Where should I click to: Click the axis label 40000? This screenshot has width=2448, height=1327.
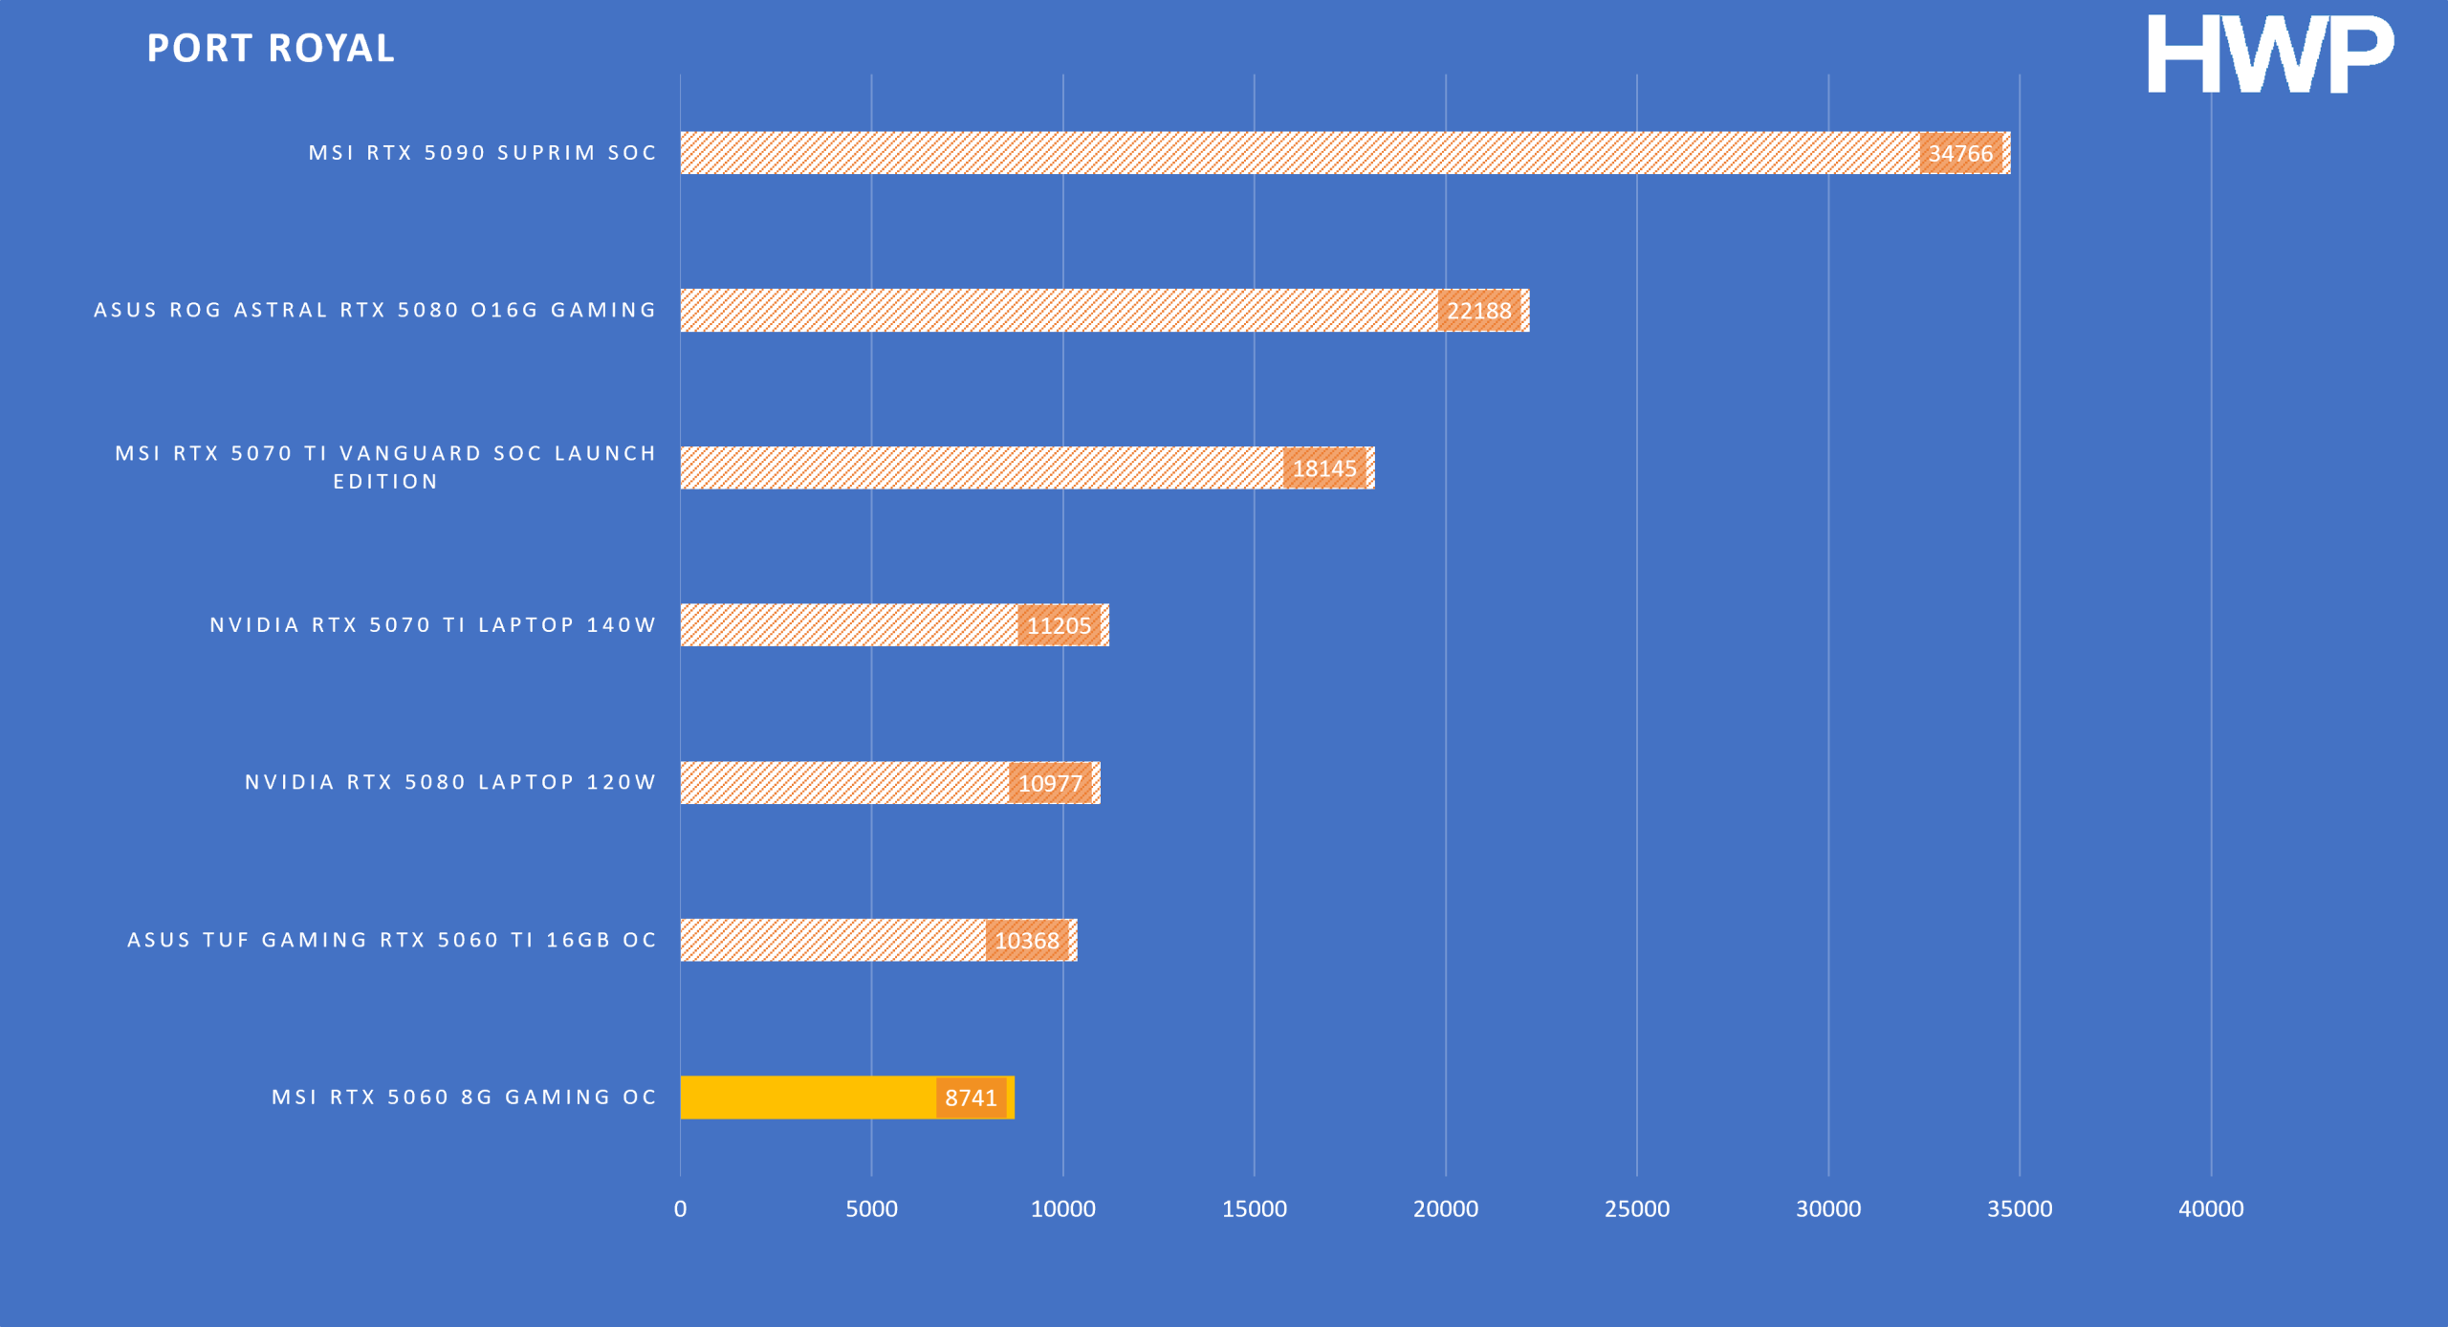(x=2211, y=1209)
